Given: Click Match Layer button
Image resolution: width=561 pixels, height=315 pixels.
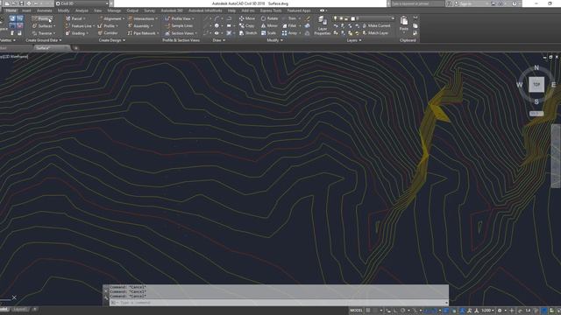Looking at the screenshot, I should click(x=376, y=33).
